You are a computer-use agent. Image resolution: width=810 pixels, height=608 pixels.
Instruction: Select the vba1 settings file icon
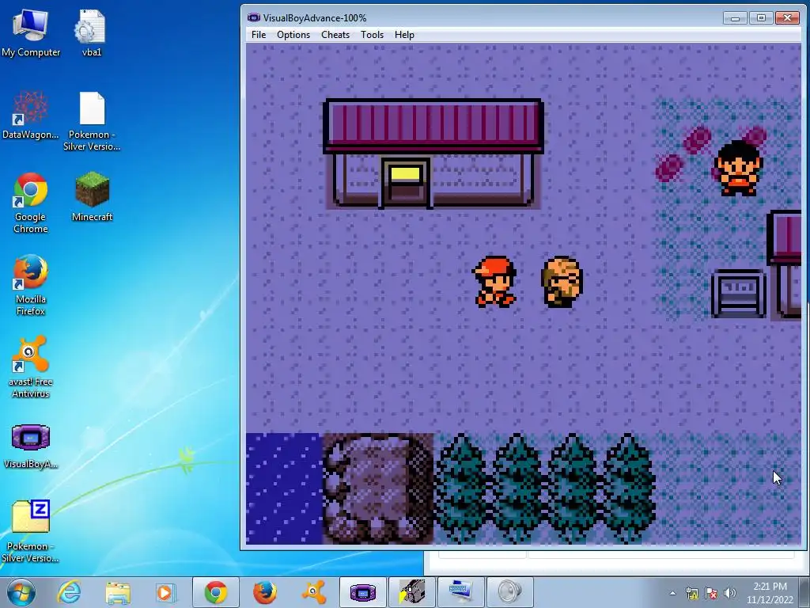click(x=92, y=32)
